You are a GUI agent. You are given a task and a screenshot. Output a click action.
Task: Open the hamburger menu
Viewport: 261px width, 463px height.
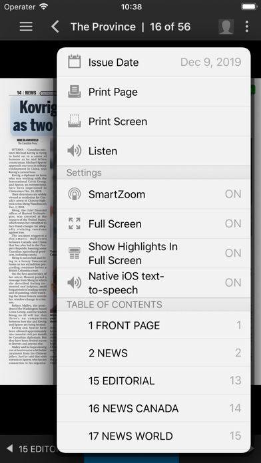pyautogui.click(x=26, y=27)
